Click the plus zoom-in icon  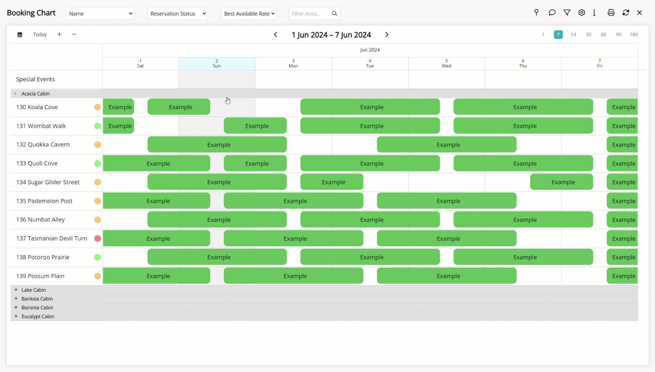point(59,34)
